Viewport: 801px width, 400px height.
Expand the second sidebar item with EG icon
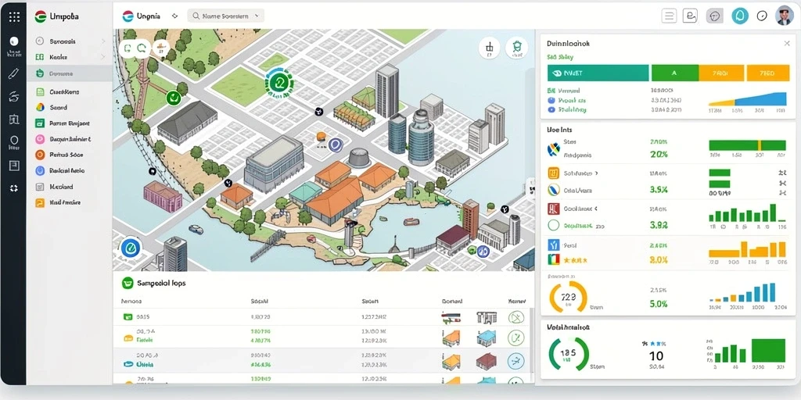[70, 57]
